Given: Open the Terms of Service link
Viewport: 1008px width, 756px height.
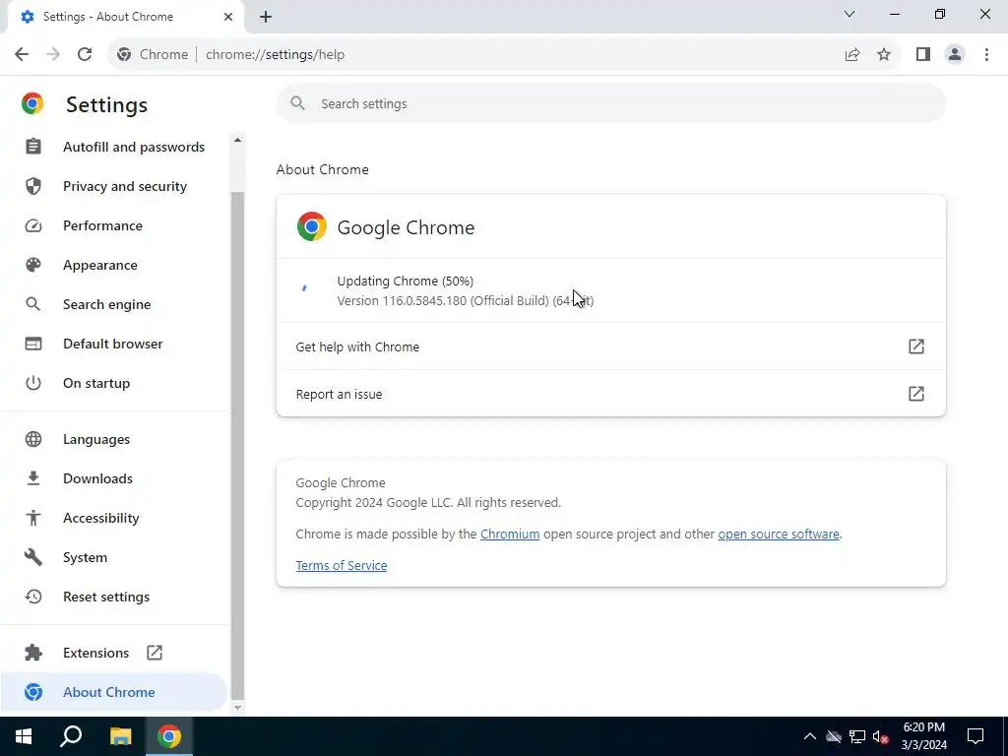Looking at the screenshot, I should 342,566.
